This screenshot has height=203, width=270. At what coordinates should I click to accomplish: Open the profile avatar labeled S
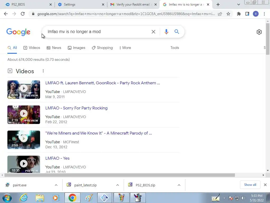point(256,14)
